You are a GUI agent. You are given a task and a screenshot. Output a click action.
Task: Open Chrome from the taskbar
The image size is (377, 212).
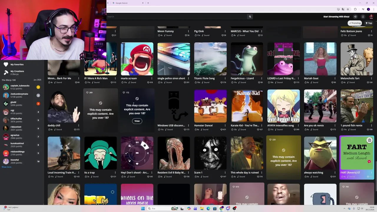[221, 208]
